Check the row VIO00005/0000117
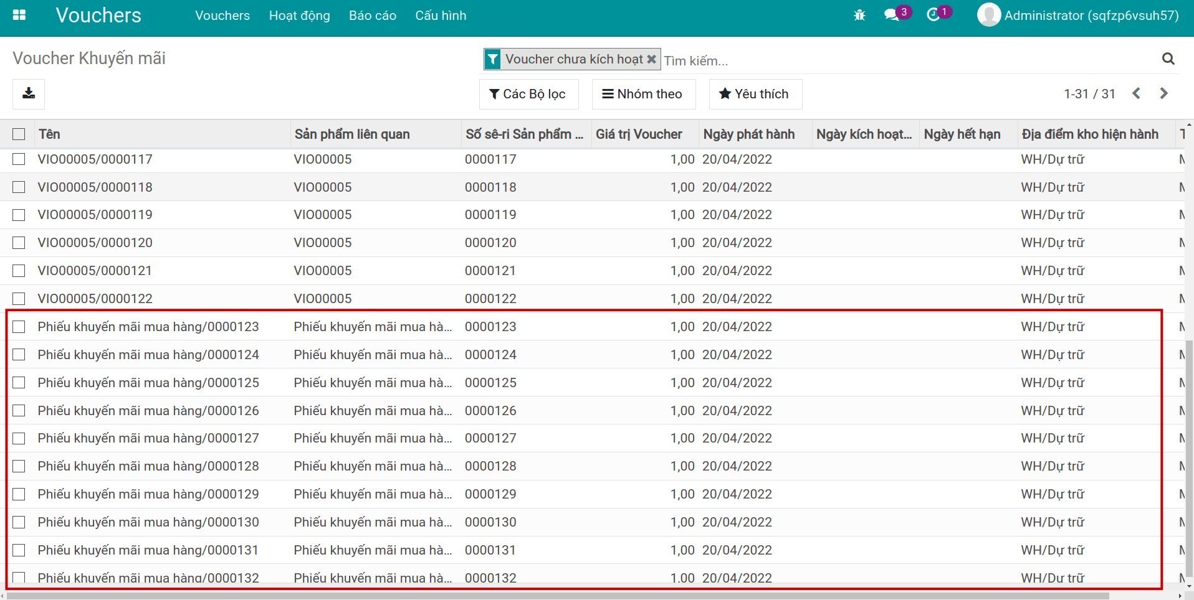 [19, 159]
